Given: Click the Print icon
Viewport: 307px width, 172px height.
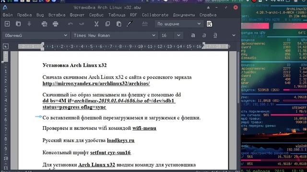Looking at the screenshot, I should (x=56, y=24).
